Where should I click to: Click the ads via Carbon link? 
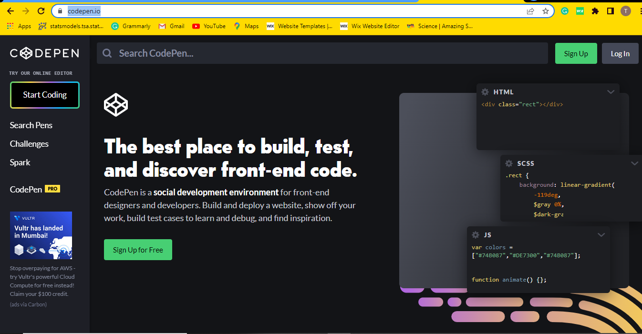point(28,304)
